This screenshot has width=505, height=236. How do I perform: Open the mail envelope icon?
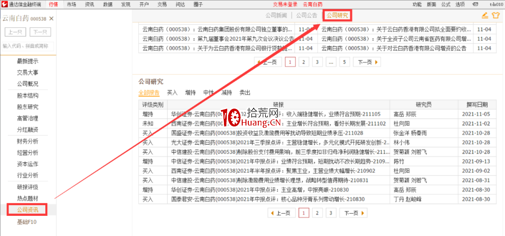[x=475, y=4]
